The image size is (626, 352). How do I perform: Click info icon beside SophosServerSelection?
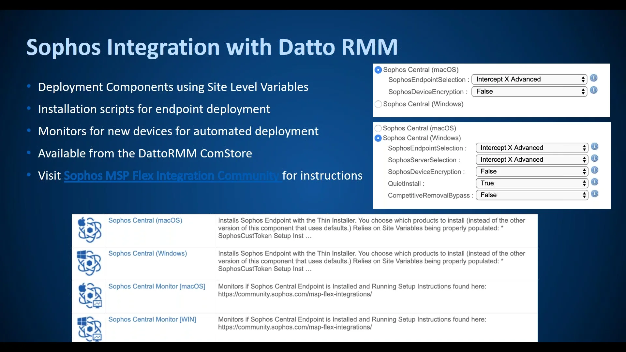pyautogui.click(x=595, y=158)
